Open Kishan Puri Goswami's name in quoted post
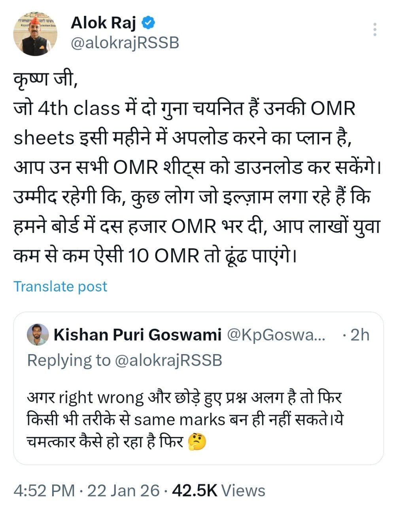This screenshot has height=507, width=397. pos(137,335)
